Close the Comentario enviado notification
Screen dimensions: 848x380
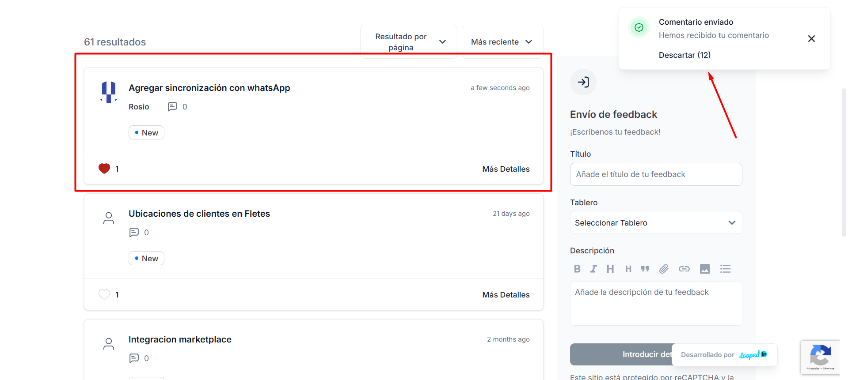tap(811, 39)
